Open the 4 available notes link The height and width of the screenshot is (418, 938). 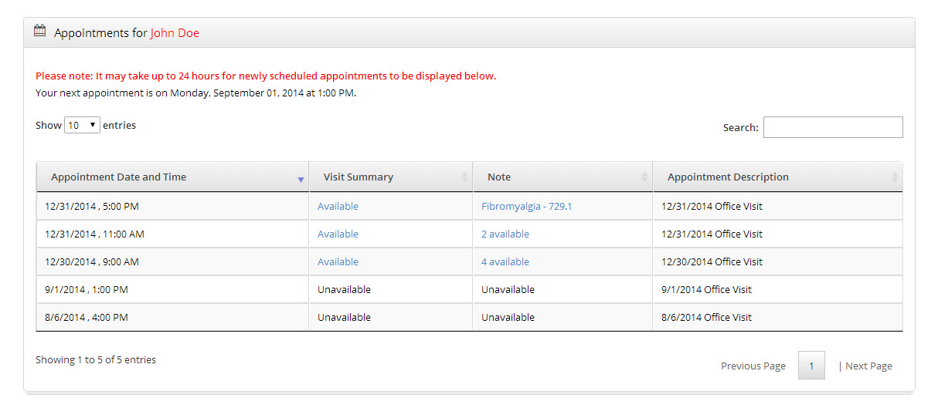tap(505, 262)
